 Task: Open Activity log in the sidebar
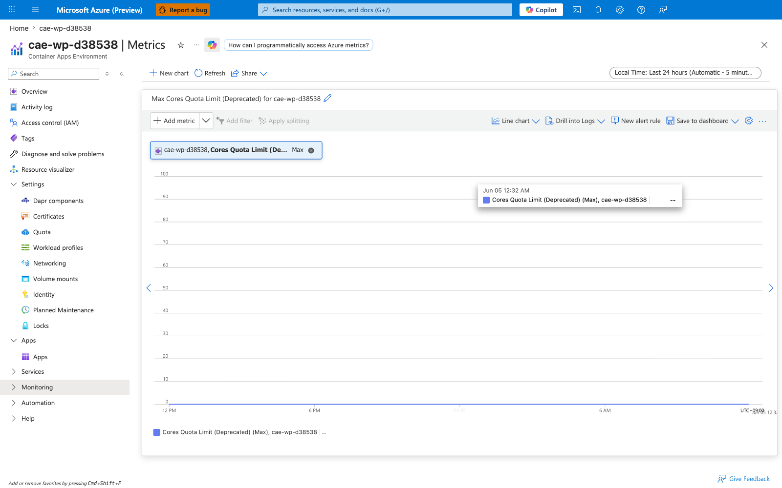click(37, 107)
